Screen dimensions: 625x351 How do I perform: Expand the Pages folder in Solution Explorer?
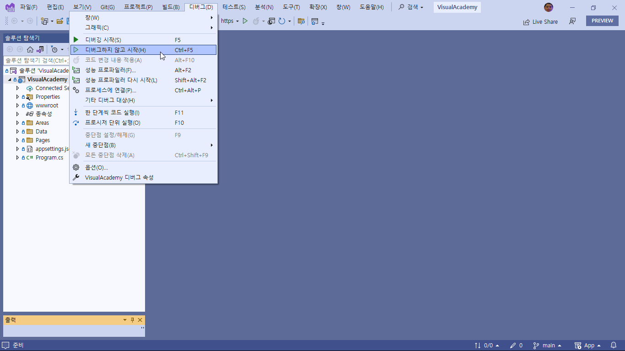pyautogui.click(x=18, y=140)
